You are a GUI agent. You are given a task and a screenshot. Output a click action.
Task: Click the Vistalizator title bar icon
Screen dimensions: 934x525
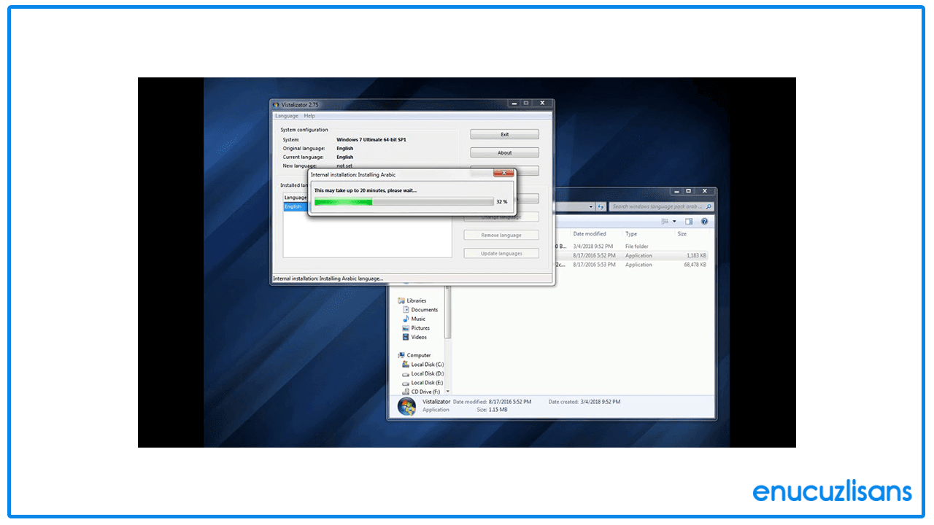tap(276, 104)
